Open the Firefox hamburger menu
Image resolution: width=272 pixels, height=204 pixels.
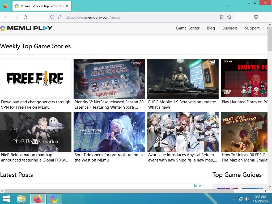click(x=266, y=17)
